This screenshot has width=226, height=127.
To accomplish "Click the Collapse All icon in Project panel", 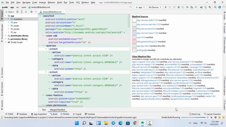I will (26, 12).
